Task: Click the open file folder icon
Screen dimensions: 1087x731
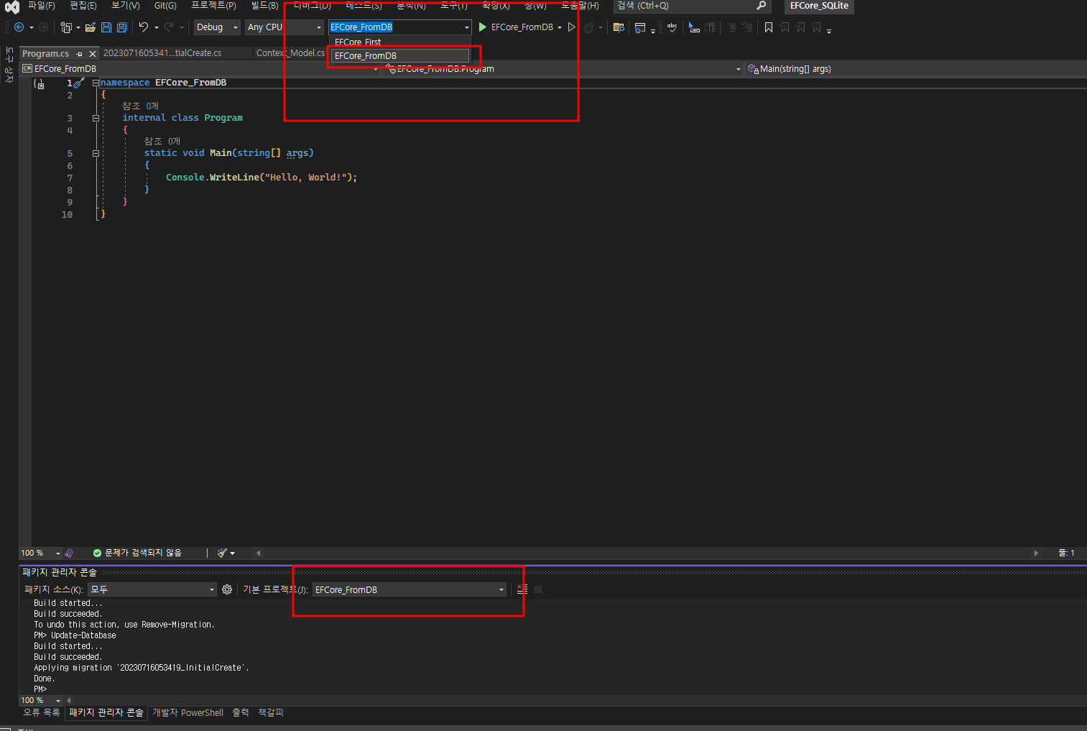Action: [91, 27]
